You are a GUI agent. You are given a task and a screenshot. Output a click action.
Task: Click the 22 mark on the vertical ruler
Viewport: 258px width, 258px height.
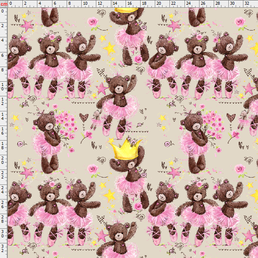3,175
